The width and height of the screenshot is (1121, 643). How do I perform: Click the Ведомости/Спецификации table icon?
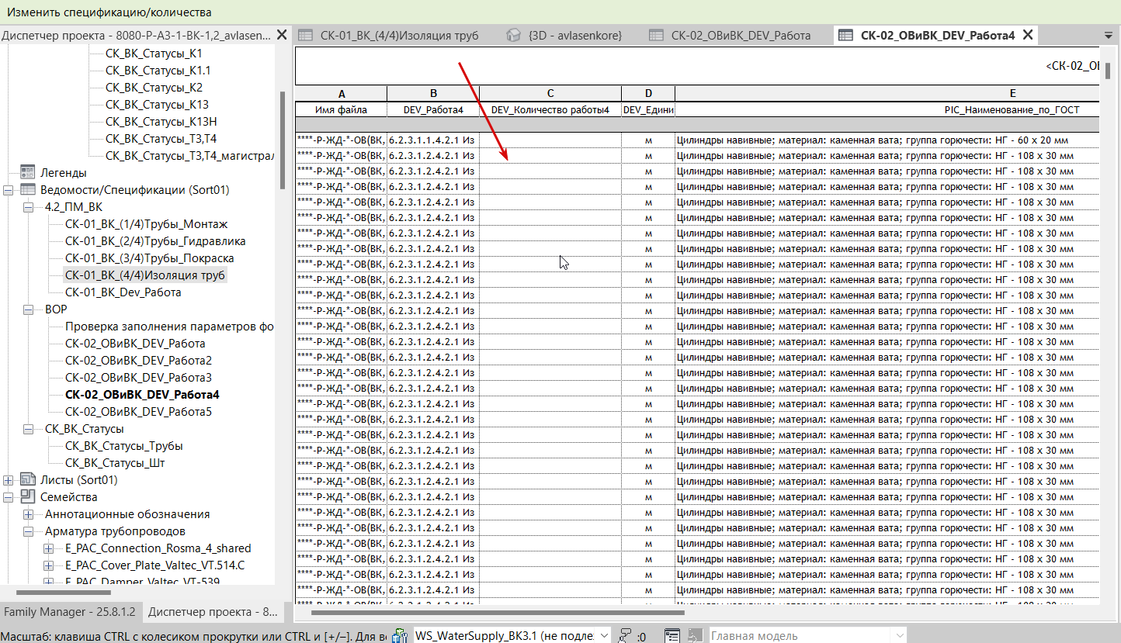28,190
